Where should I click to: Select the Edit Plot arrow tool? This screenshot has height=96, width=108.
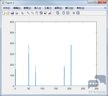[x=23, y=13]
